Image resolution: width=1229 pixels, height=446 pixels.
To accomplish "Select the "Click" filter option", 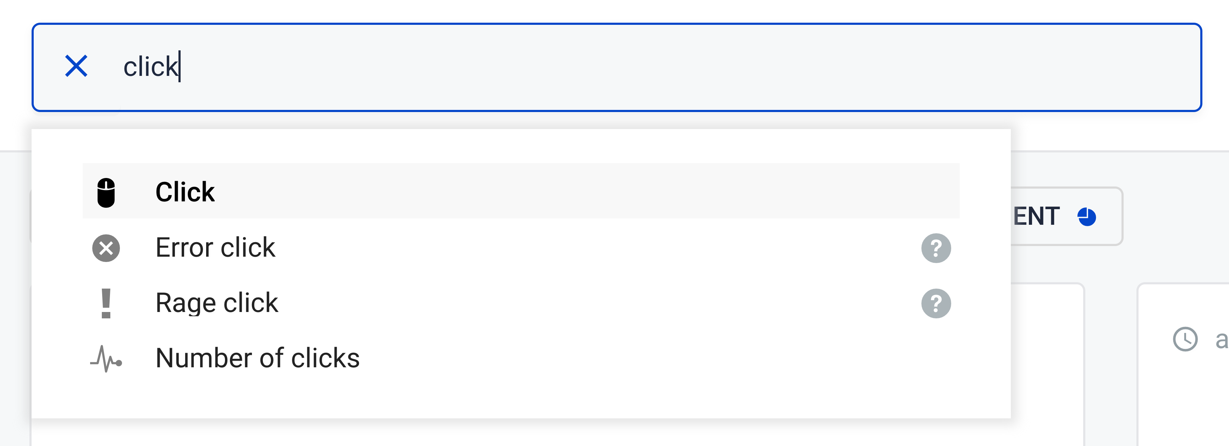I will [x=185, y=191].
